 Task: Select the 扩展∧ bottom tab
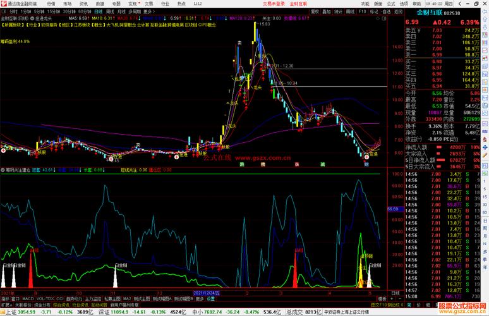[6, 305]
